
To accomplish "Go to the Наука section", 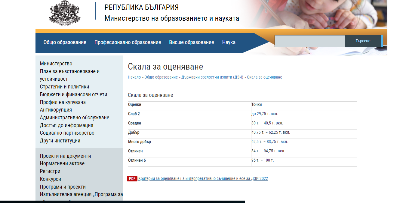I will click(x=229, y=42).
